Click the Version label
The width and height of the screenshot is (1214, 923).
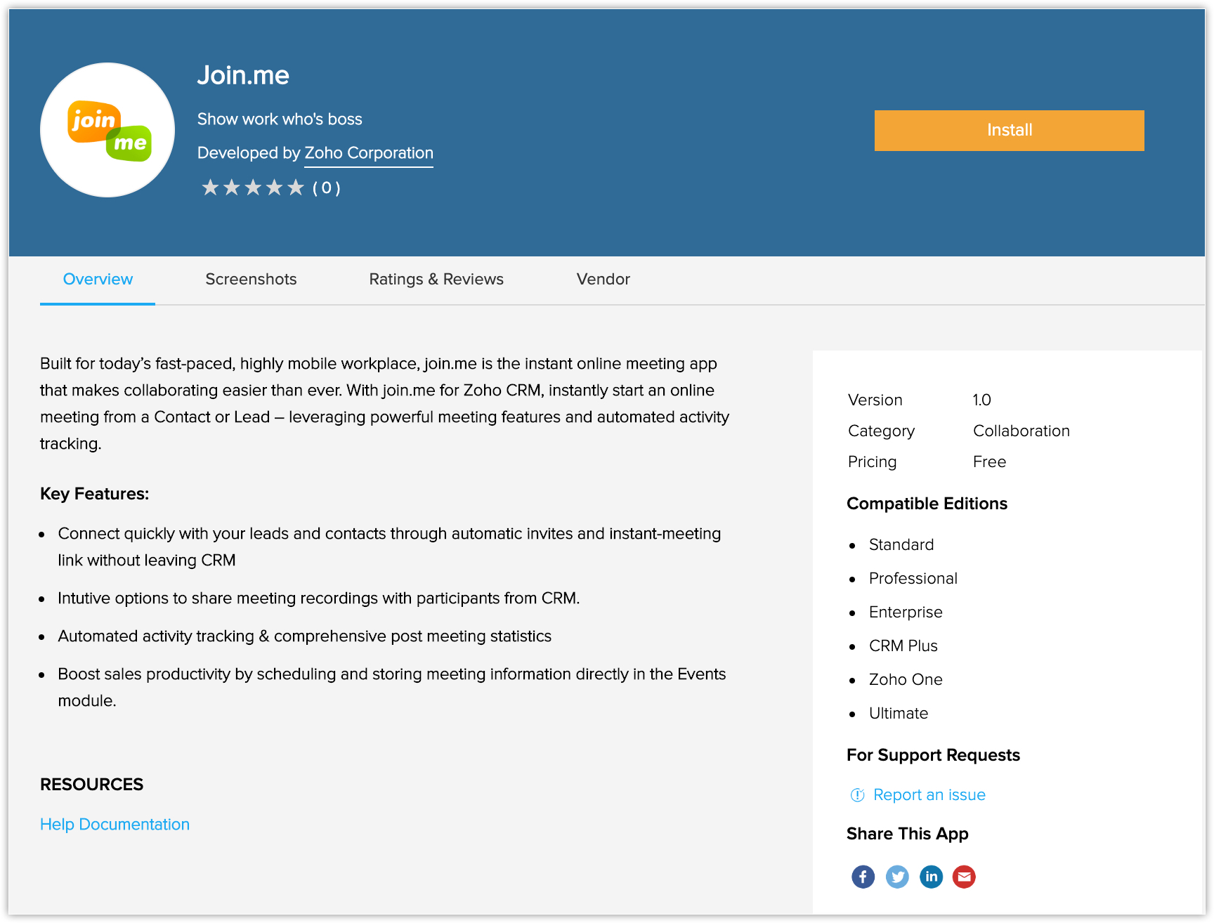click(875, 400)
